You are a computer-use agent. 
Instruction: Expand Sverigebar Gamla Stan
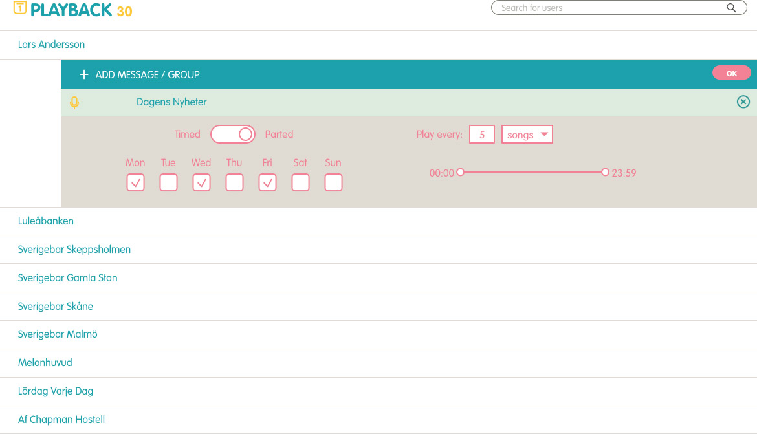378,278
